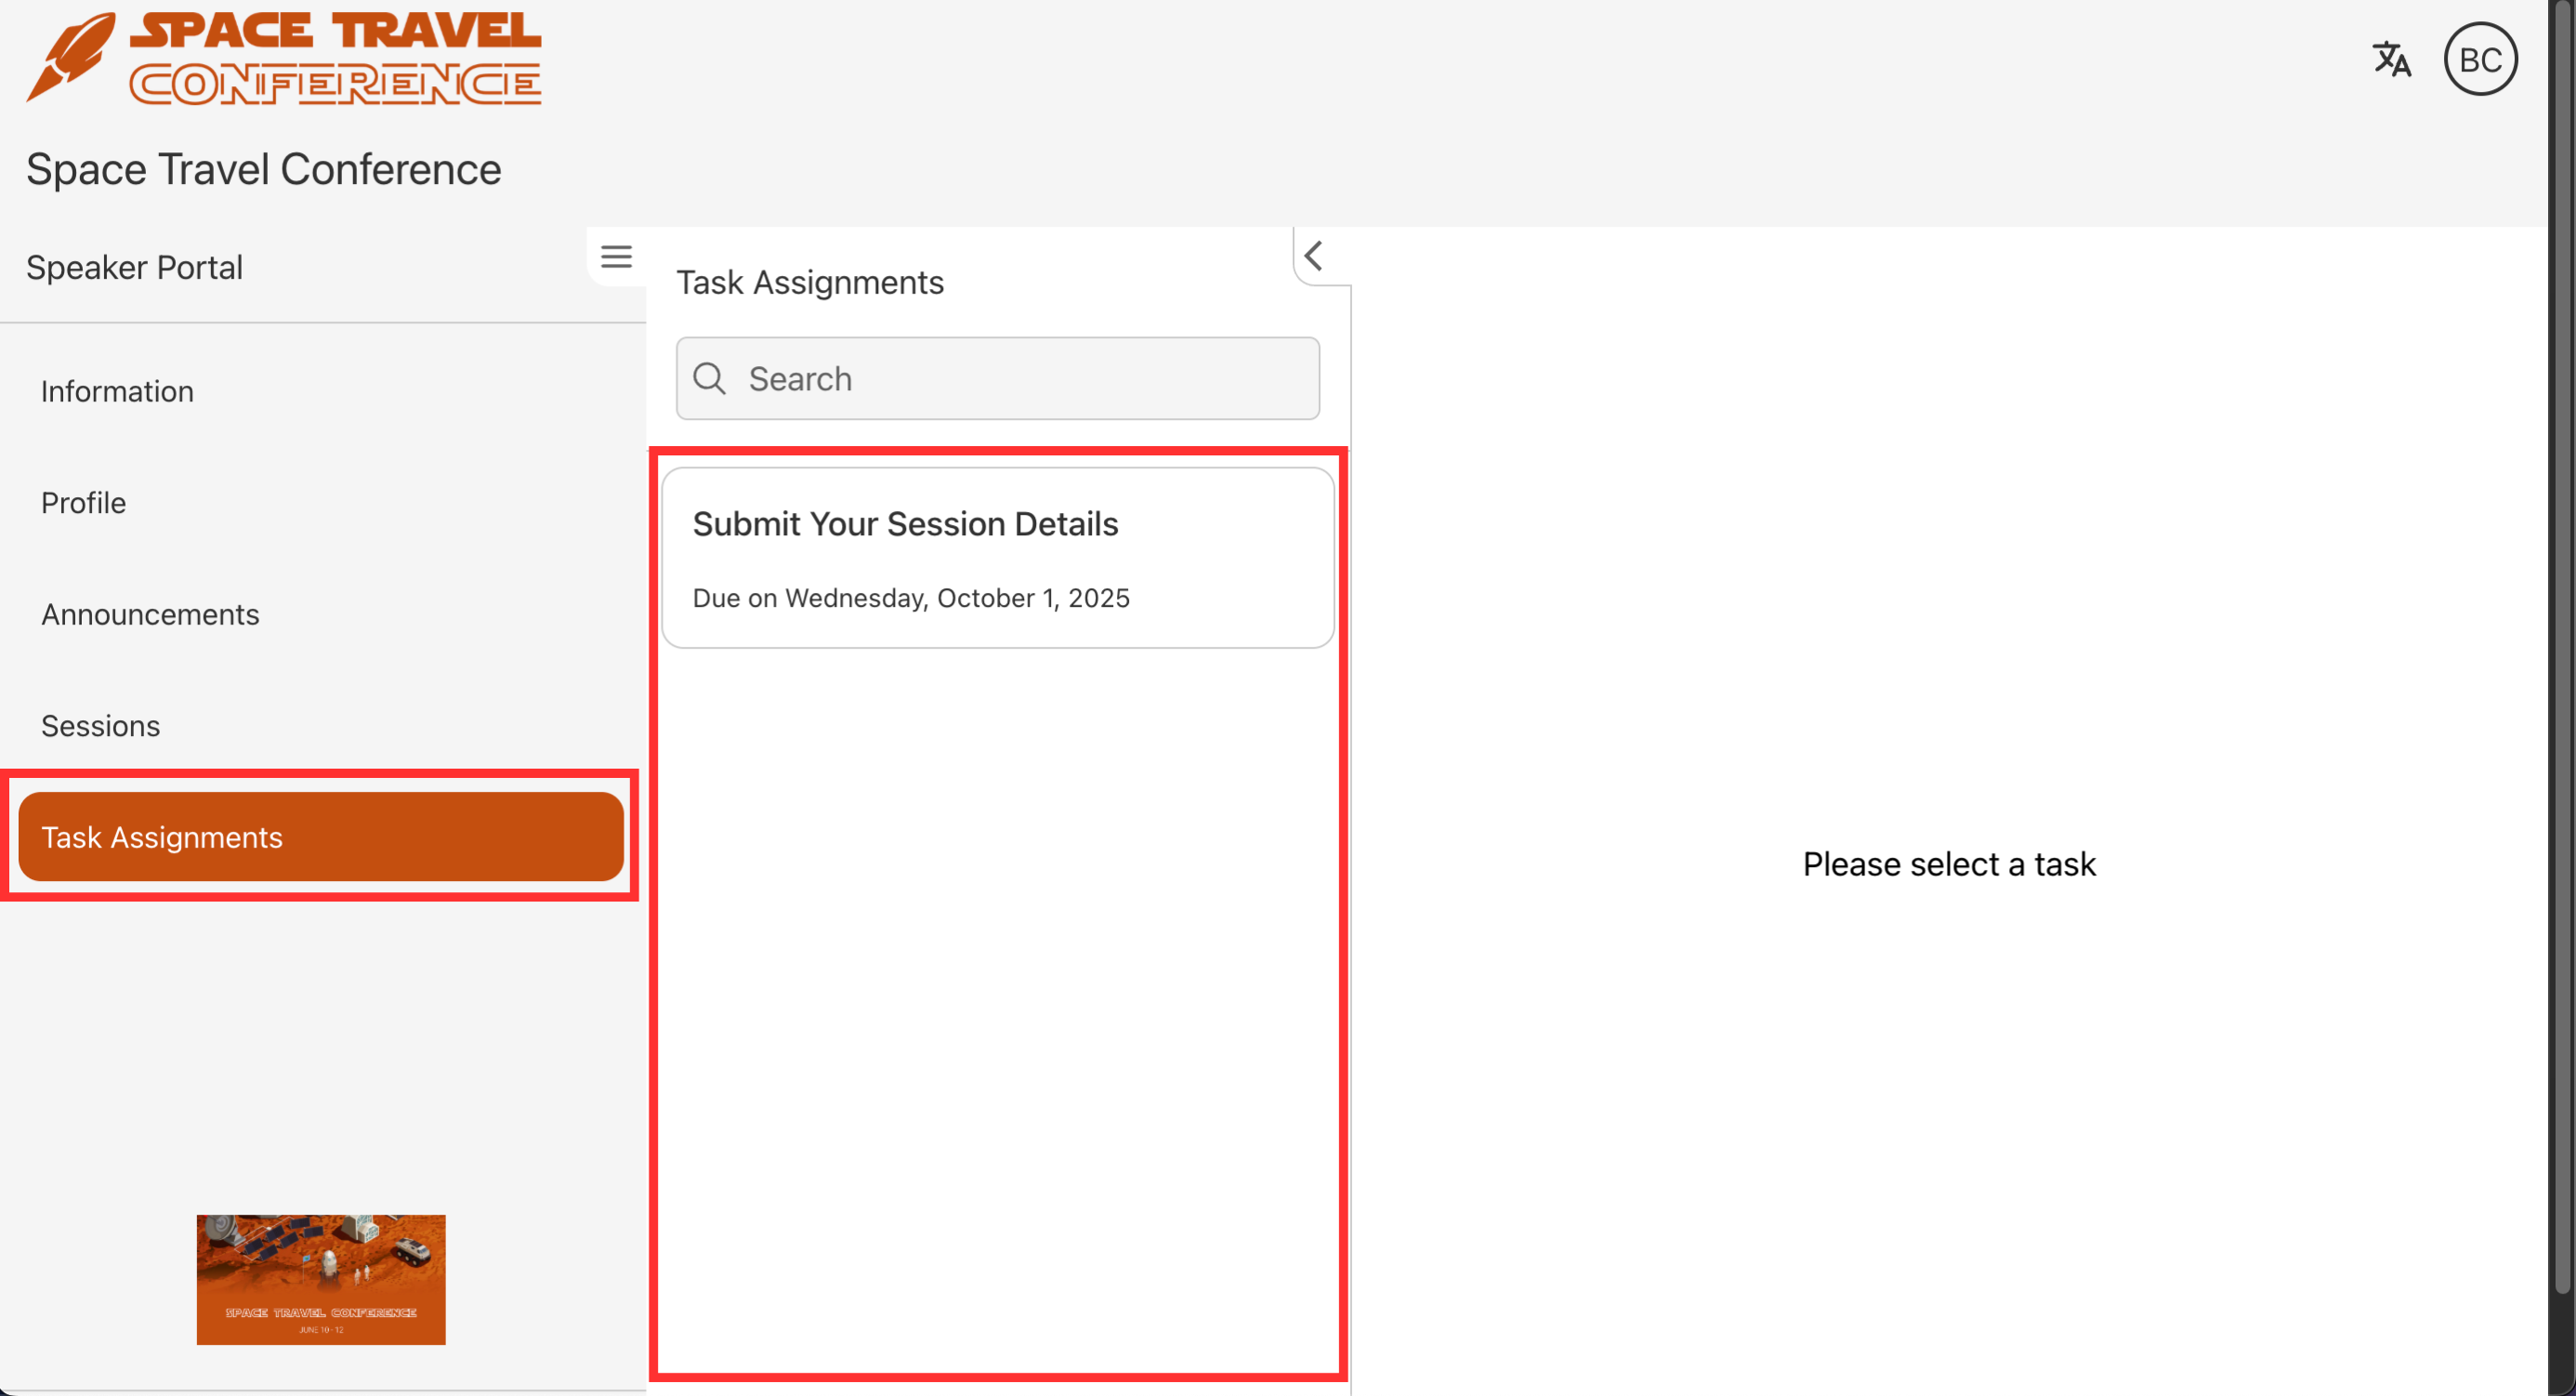
Task: Click the Space Travel Conference page title
Action: click(x=263, y=169)
